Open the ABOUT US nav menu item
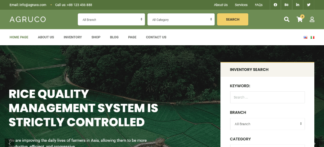324x147 pixels. point(46,37)
